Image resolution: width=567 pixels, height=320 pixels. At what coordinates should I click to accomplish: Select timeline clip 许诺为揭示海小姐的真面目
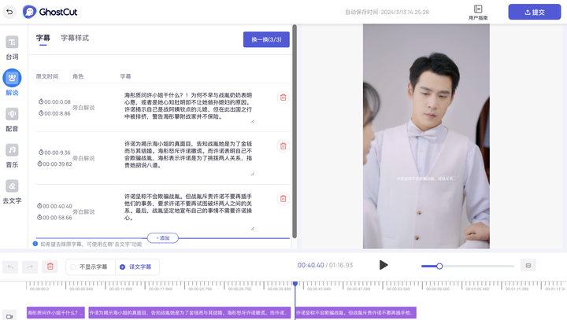point(190,313)
